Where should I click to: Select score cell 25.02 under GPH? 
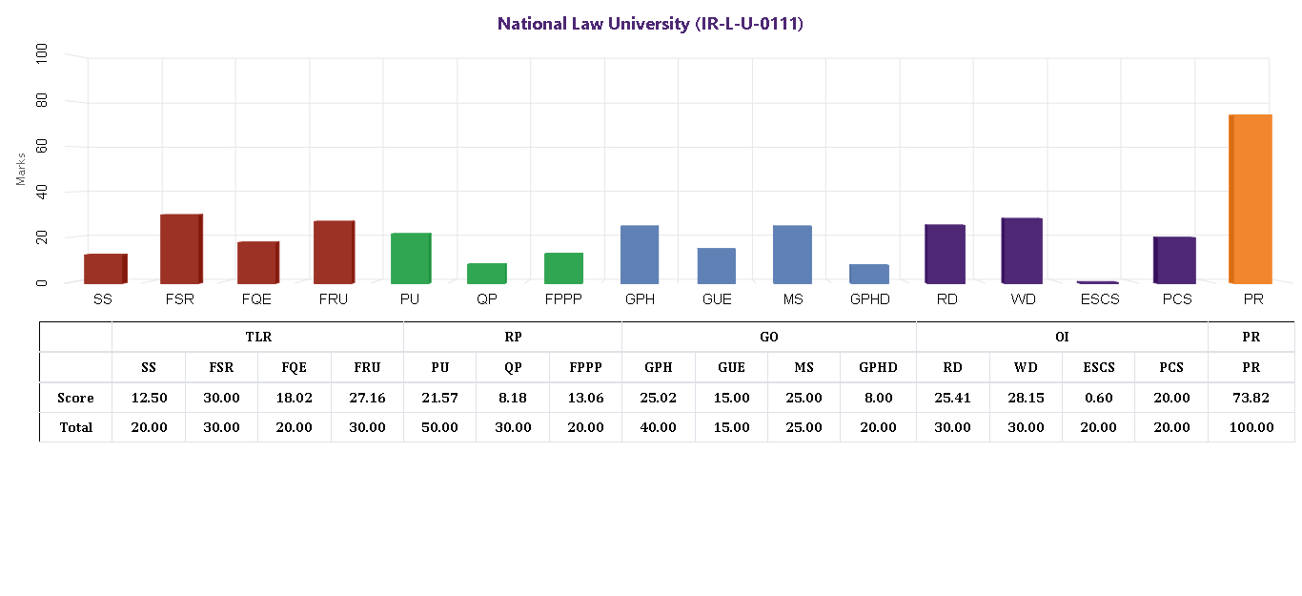(659, 398)
